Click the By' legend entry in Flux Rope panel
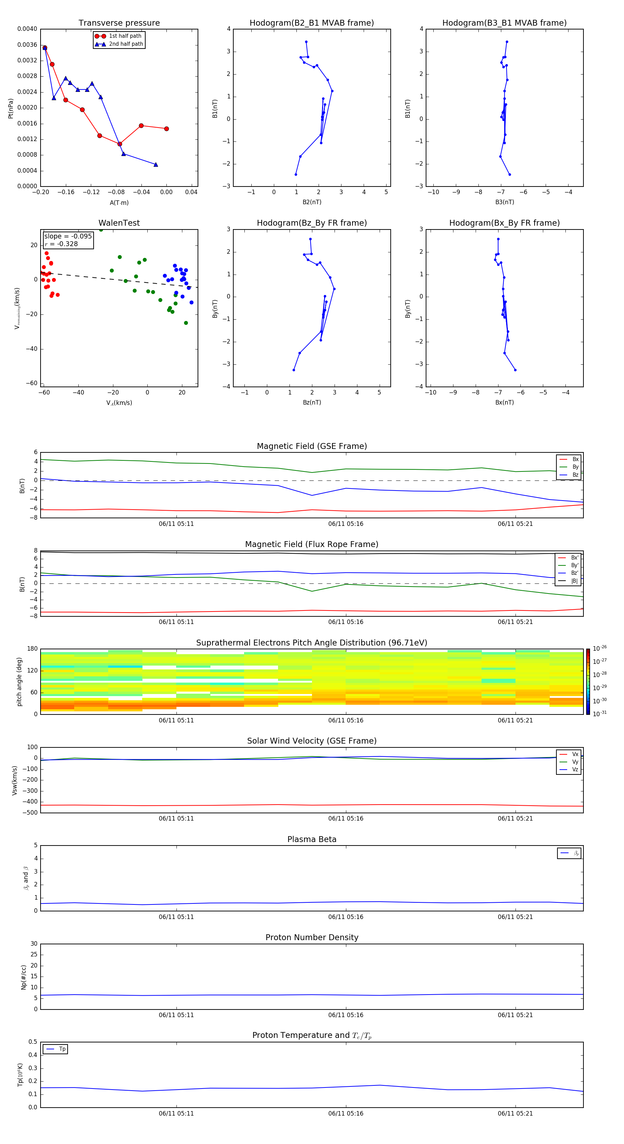This screenshot has width=624, height=1144. pos(568,565)
